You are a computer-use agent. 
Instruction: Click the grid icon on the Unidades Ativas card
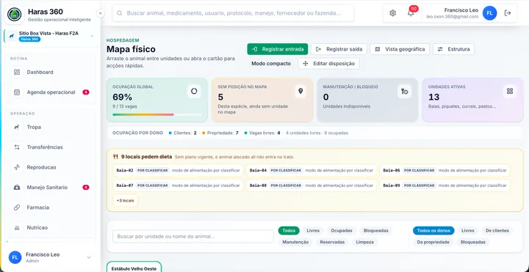[x=510, y=91]
